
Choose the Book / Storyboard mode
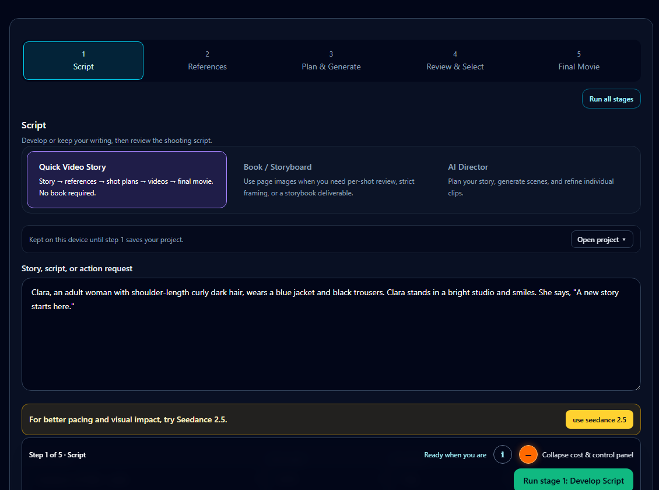click(331, 180)
